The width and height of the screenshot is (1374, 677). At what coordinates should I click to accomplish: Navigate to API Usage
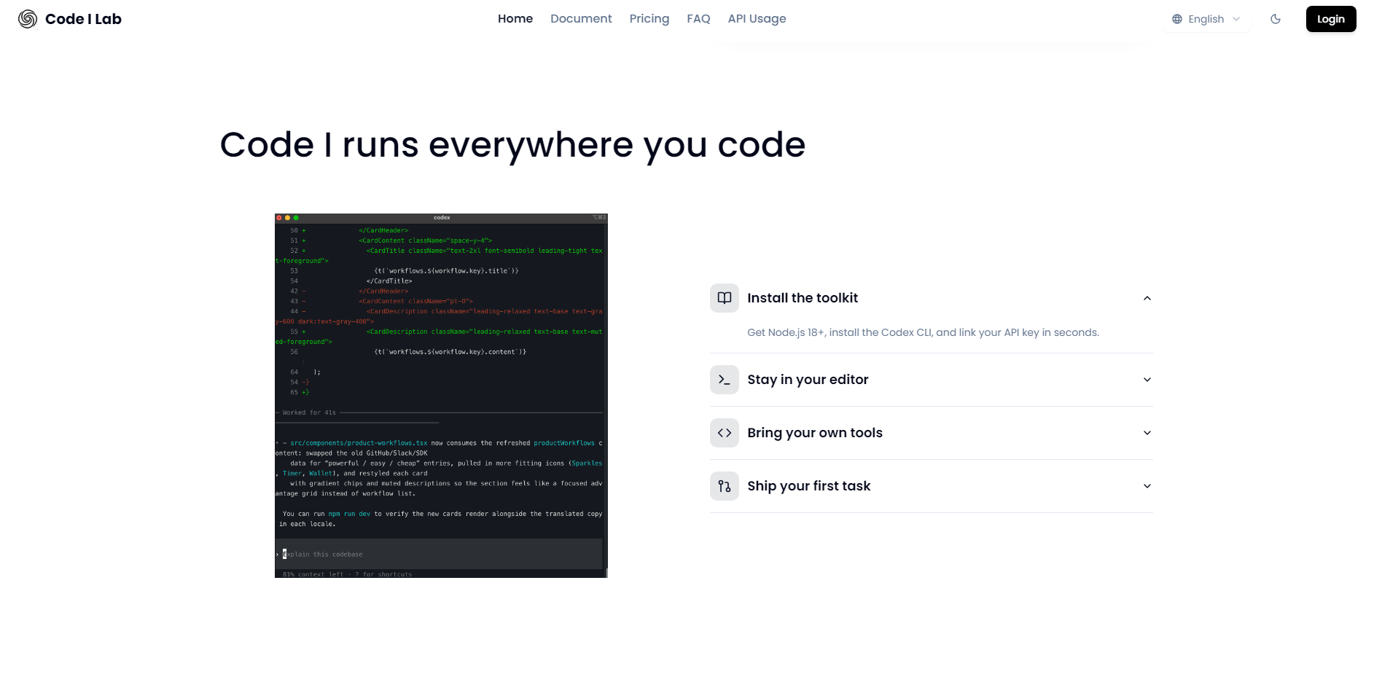click(756, 18)
